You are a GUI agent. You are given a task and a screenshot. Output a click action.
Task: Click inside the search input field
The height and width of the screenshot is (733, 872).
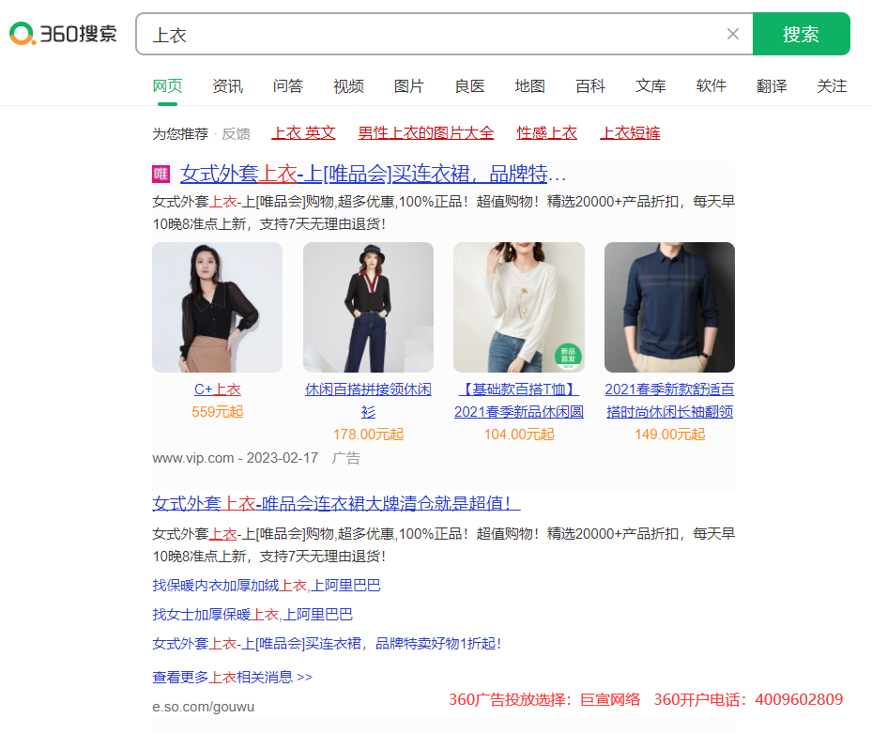422,34
